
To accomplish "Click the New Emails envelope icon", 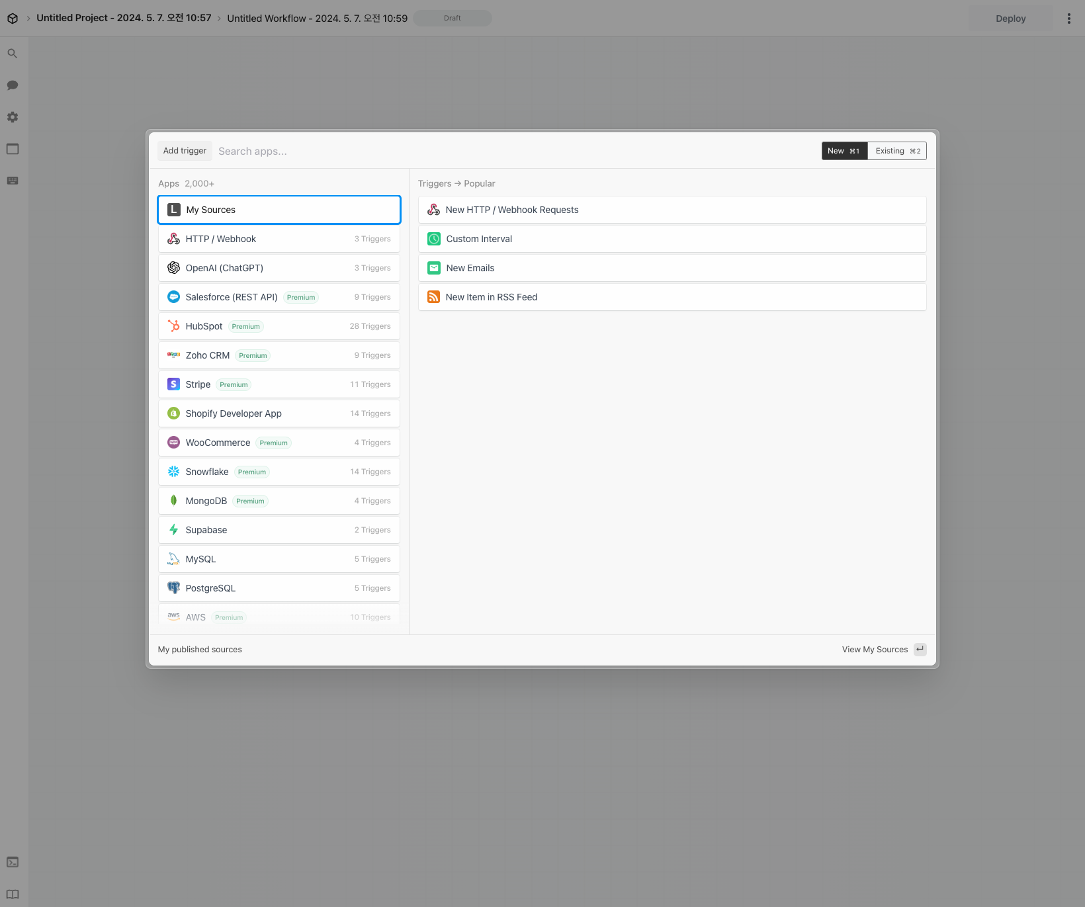I will point(434,268).
